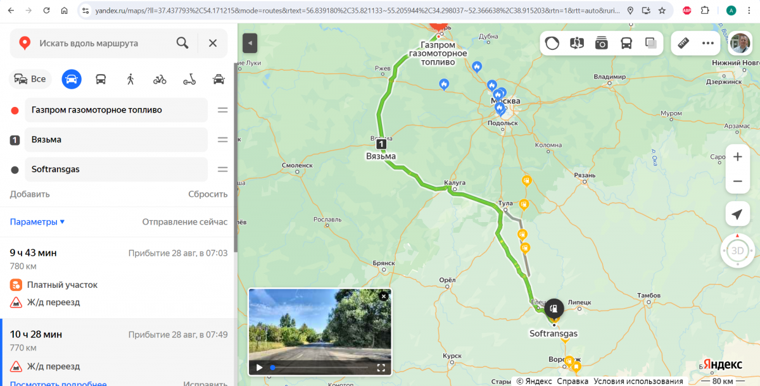Screen dimensions: 760x386
Task: Open 'Условия использования' link
Action: (x=638, y=381)
